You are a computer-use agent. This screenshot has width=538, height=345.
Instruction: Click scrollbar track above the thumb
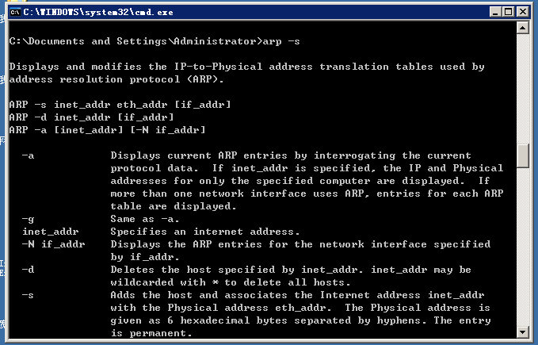(x=522, y=87)
